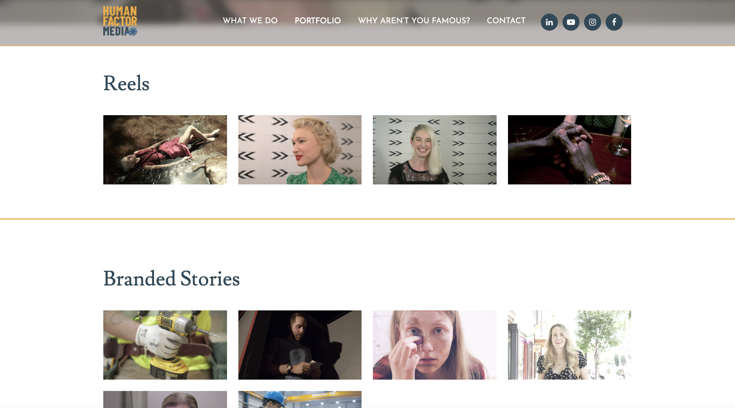This screenshot has height=408, width=735.
Task: Open the Facebook social icon
Action: click(614, 22)
